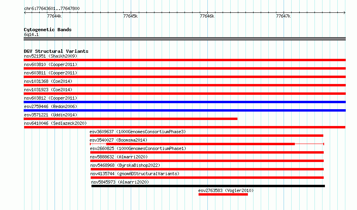Open nsv5845973 (Almarri2020) label
357x210 pixels.
coord(120,182)
